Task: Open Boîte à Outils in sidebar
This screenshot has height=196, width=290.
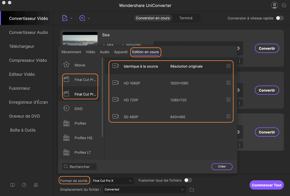Action: pyautogui.click(x=23, y=130)
